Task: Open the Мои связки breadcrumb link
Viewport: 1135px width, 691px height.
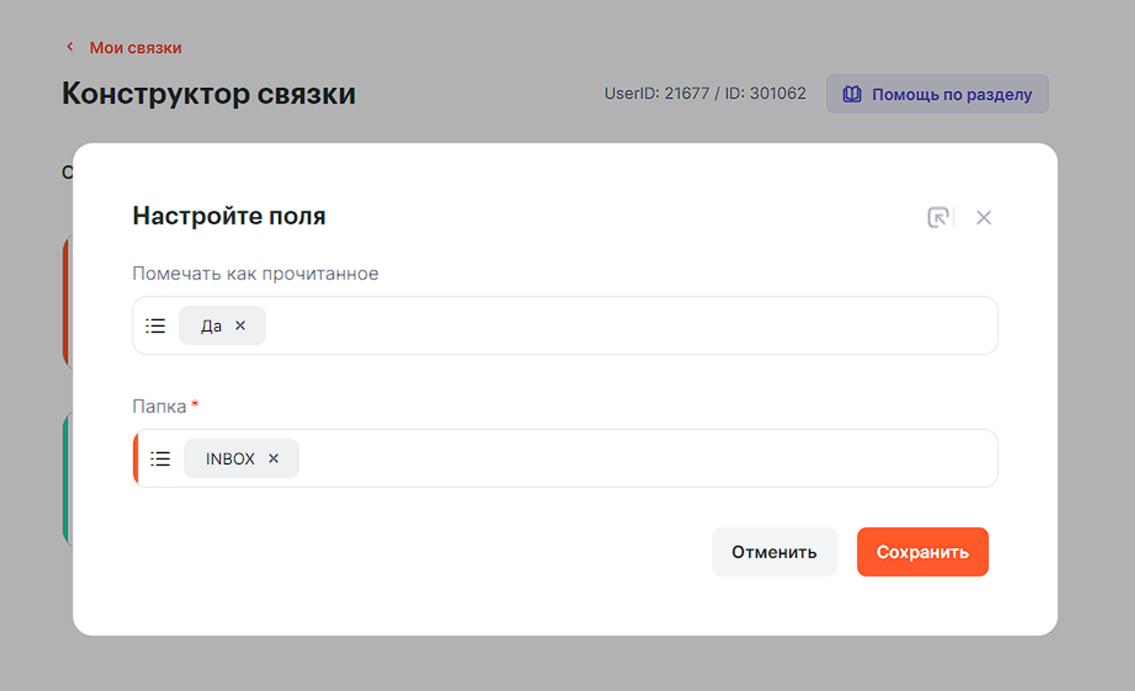Action: click(135, 48)
